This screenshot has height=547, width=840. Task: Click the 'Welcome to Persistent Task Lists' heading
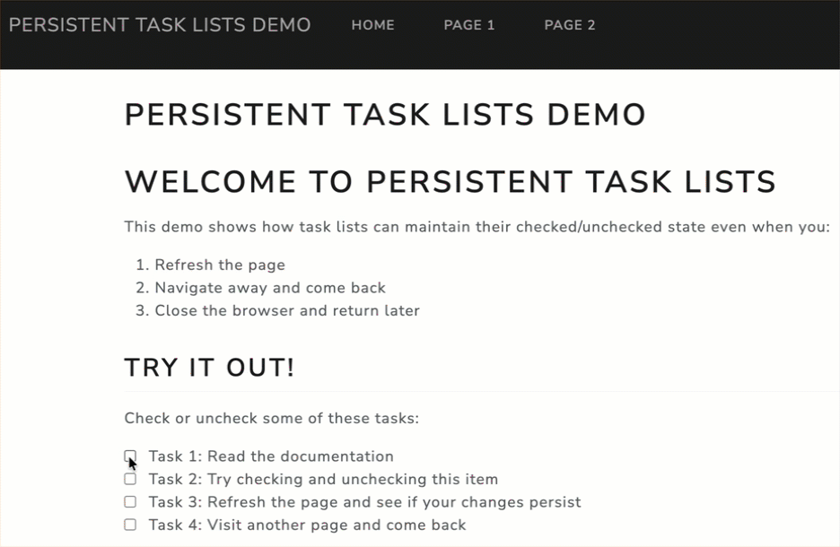tap(450, 182)
